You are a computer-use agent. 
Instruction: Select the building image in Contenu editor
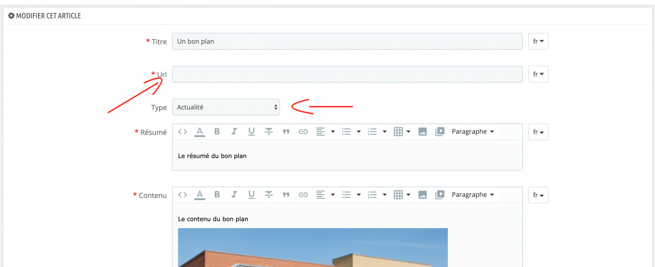point(313,248)
